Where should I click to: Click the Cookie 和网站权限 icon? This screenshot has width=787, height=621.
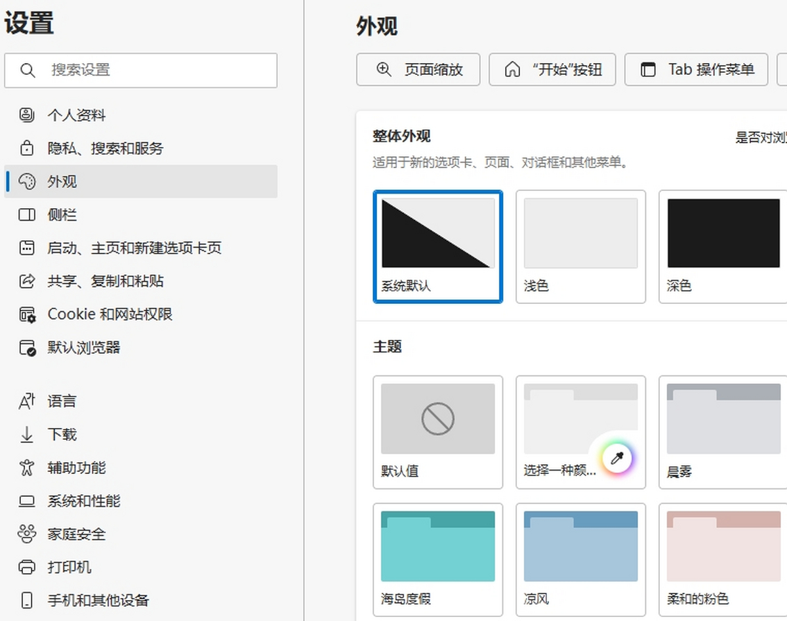tap(27, 314)
